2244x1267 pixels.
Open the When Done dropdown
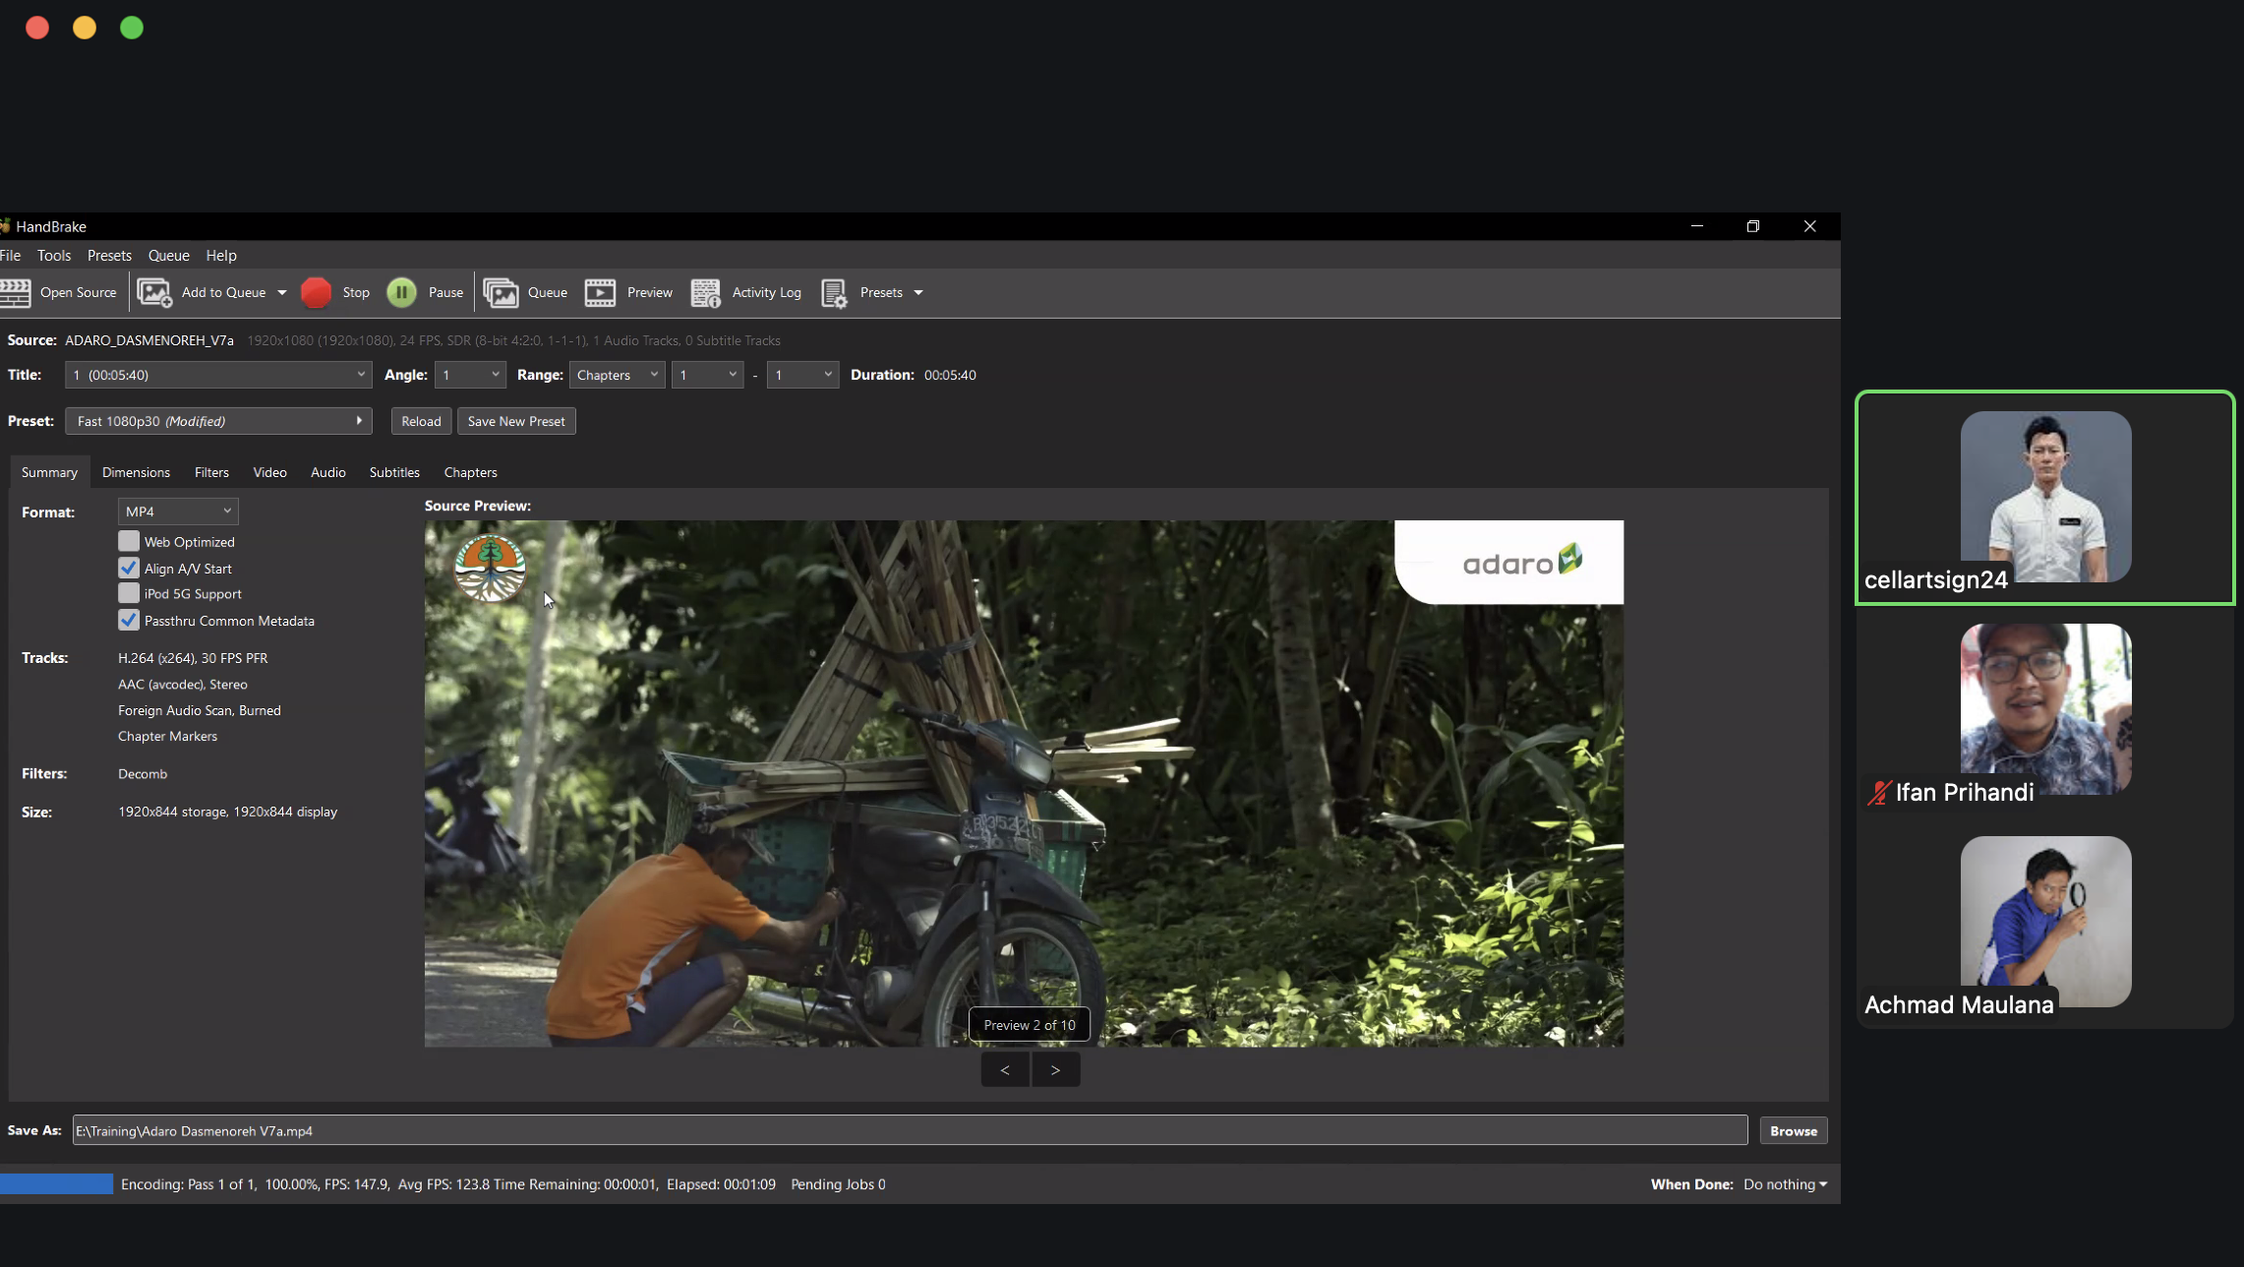(1785, 1184)
